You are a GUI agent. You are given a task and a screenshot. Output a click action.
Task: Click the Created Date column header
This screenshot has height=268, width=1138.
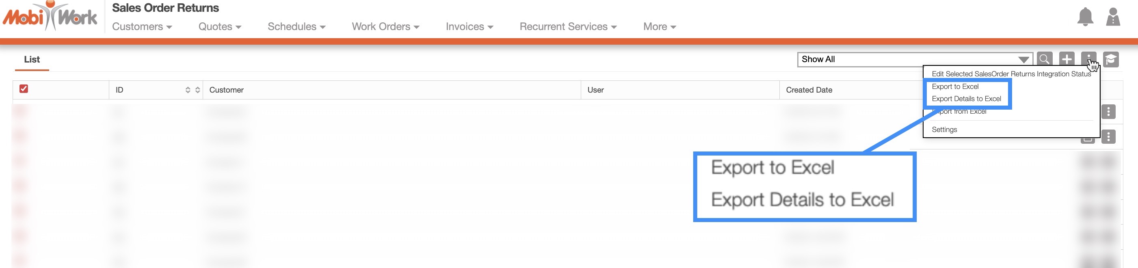pos(809,90)
